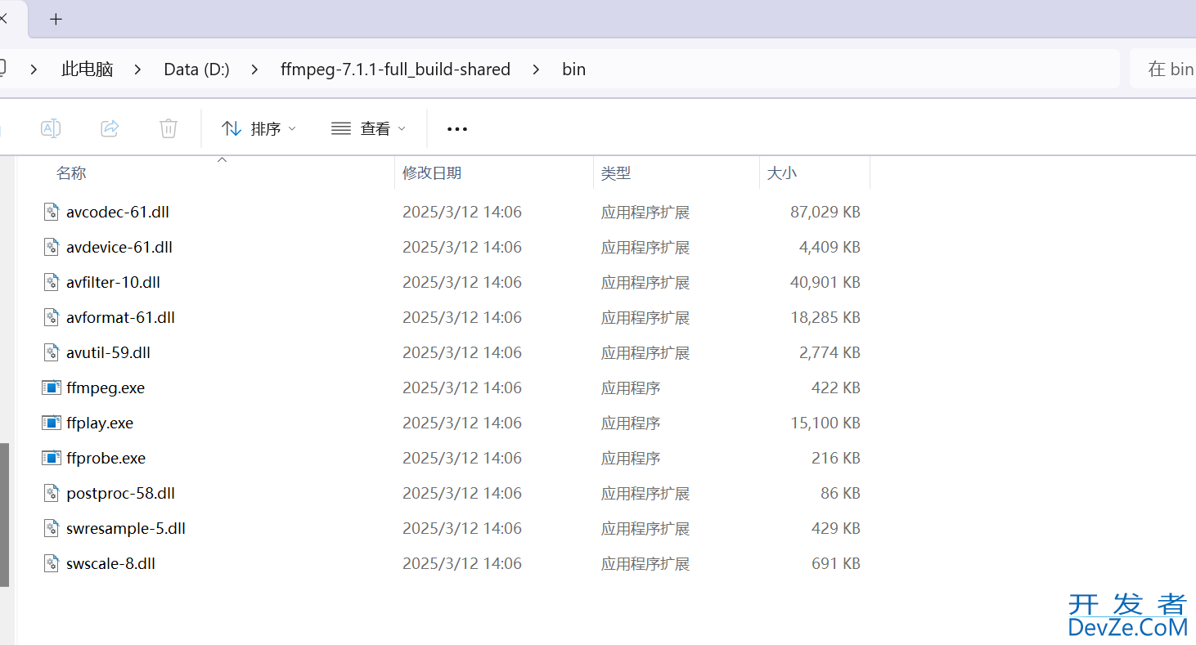Expand chevron after ffmpeg-7.1.1-full_build-shared breadcrumb
The image size is (1196, 645).
(536, 69)
